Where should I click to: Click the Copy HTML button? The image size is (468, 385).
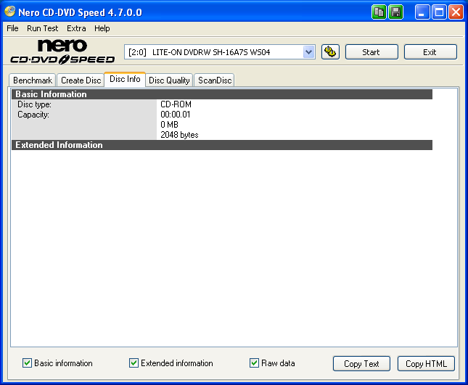click(x=426, y=363)
